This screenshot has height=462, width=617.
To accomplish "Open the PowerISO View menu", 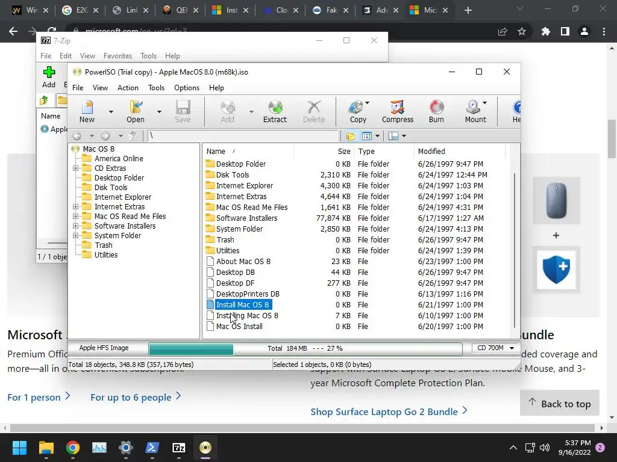I will pyautogui.click(x=100, y=88).
